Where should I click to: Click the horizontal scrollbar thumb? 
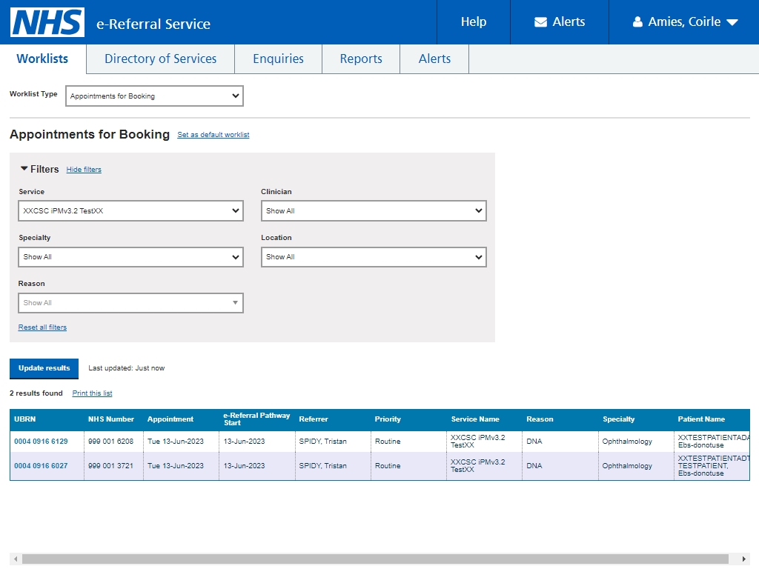pos(375,559)
